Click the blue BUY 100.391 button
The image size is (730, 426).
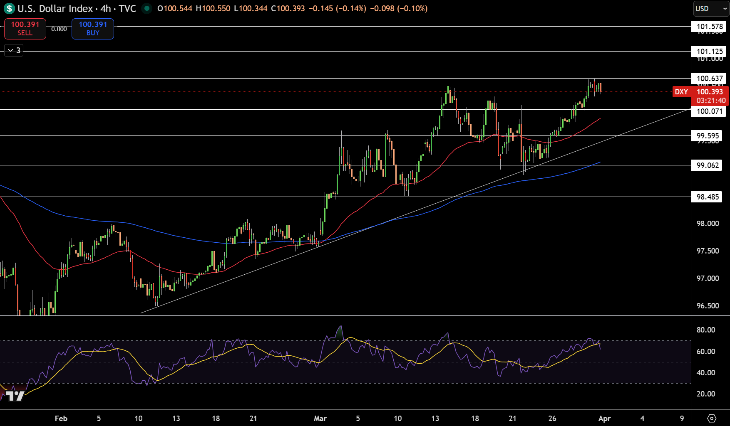pyautogui.click(x=93, y=29)
